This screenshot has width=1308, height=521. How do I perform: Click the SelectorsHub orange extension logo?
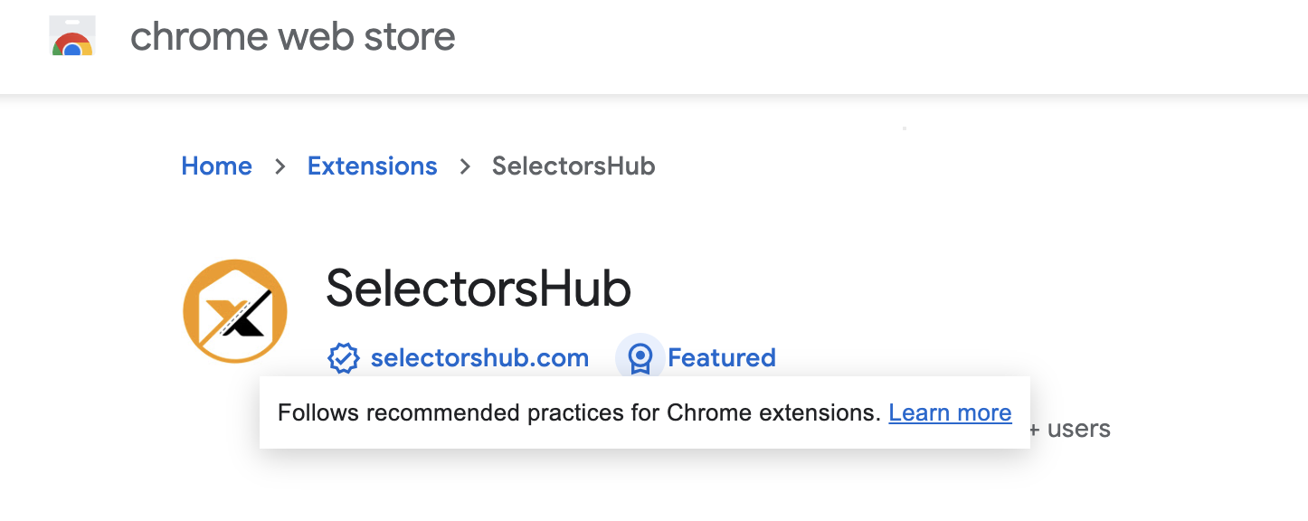coord(235,310)
